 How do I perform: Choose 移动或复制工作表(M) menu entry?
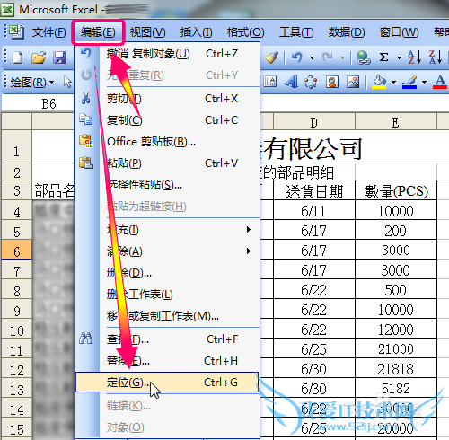click(x=168, y=316)
